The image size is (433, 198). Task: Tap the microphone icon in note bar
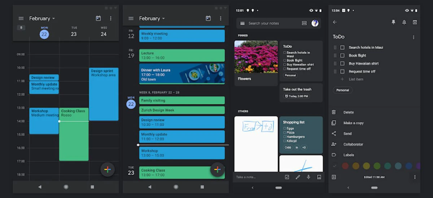point(308,177)
